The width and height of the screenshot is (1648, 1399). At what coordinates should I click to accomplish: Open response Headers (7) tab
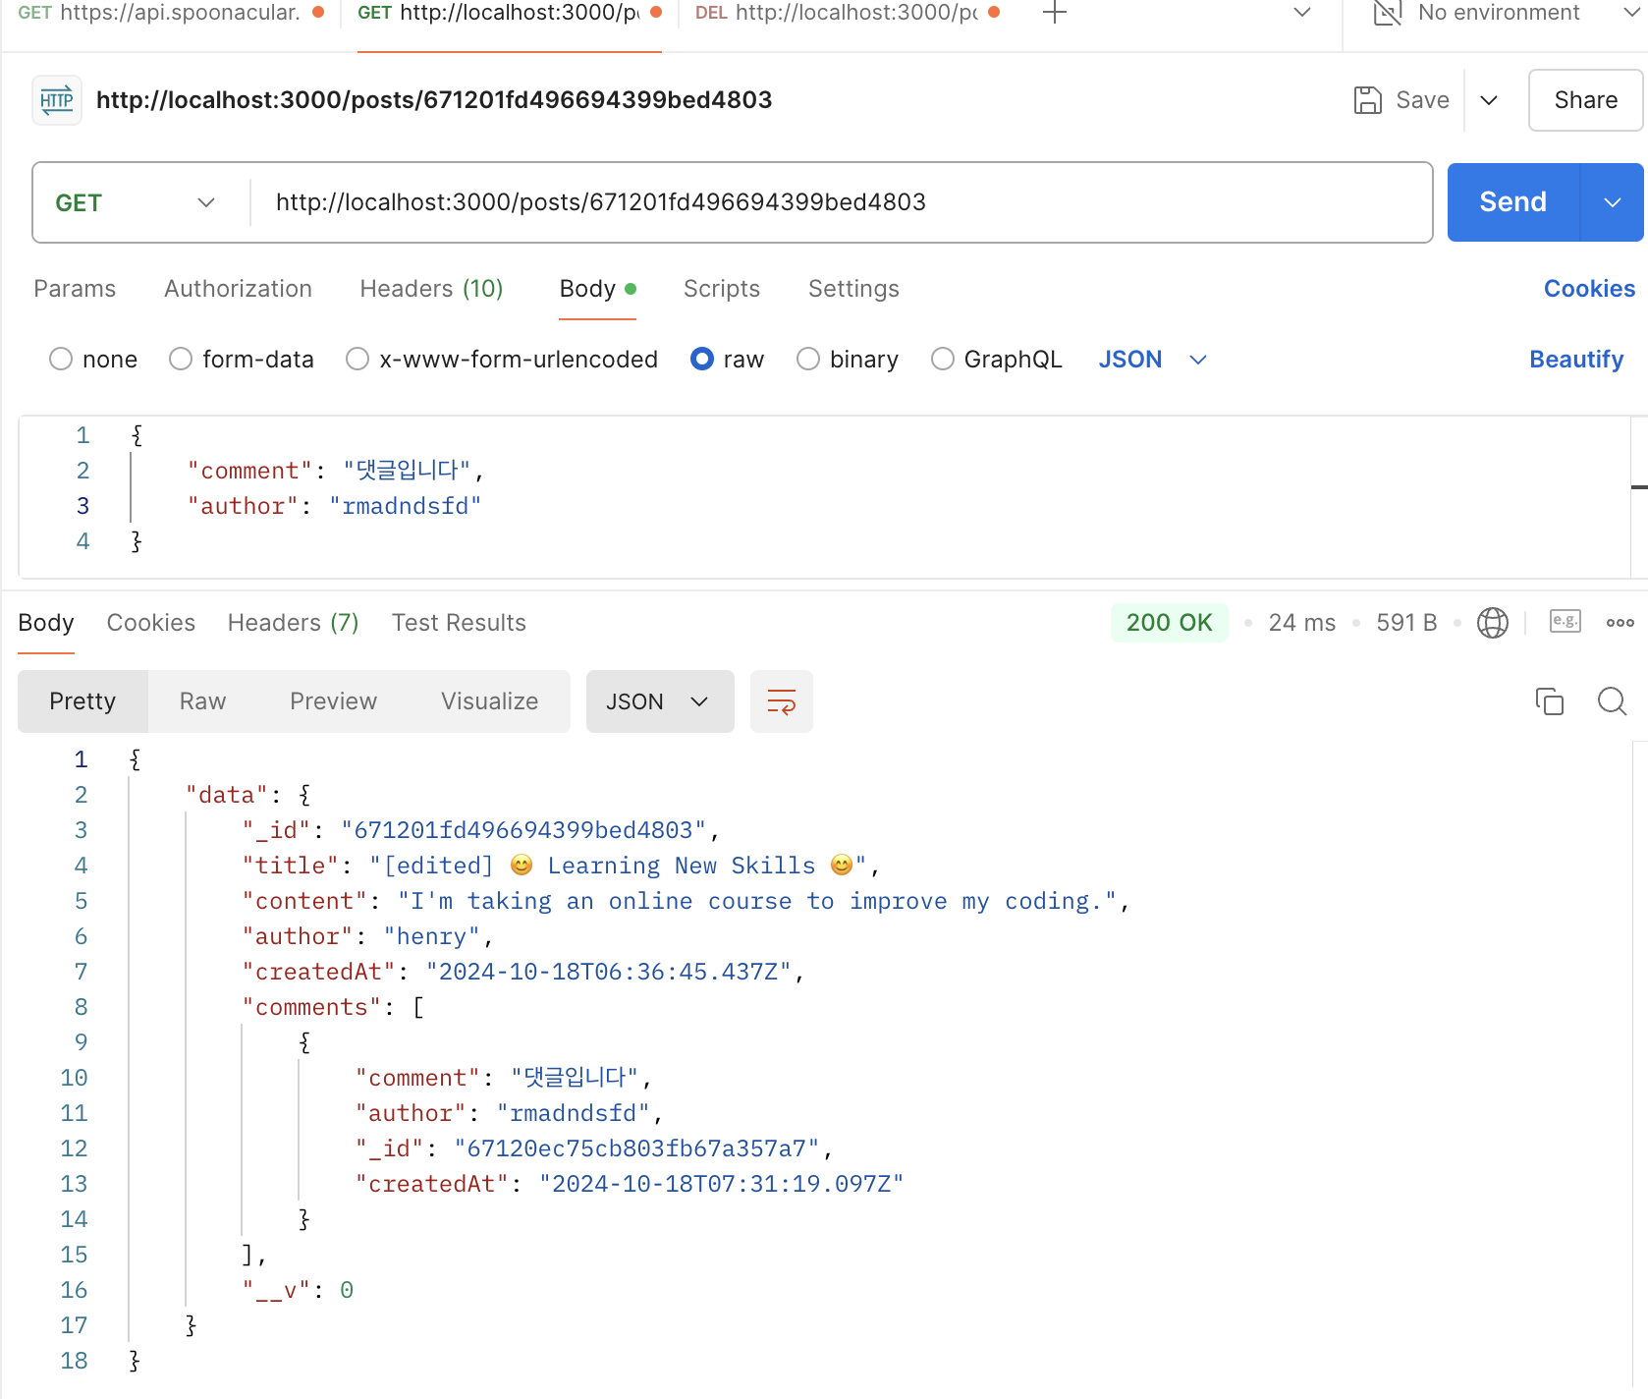point(293,623)
